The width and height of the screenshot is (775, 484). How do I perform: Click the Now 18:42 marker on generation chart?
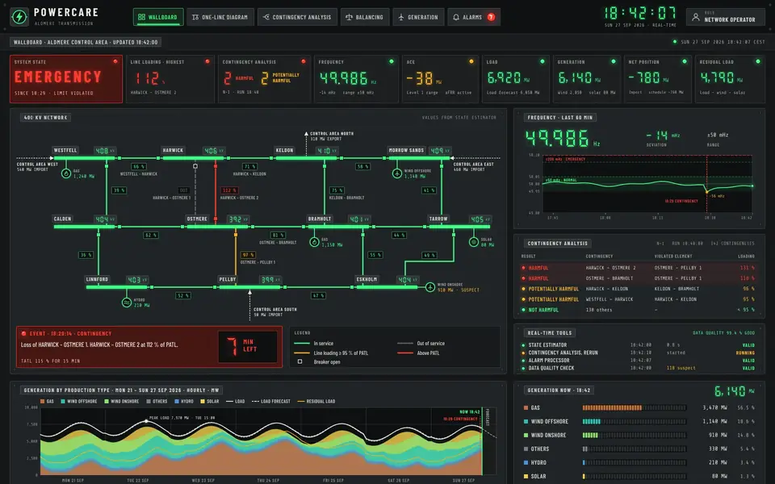point(470,412)
